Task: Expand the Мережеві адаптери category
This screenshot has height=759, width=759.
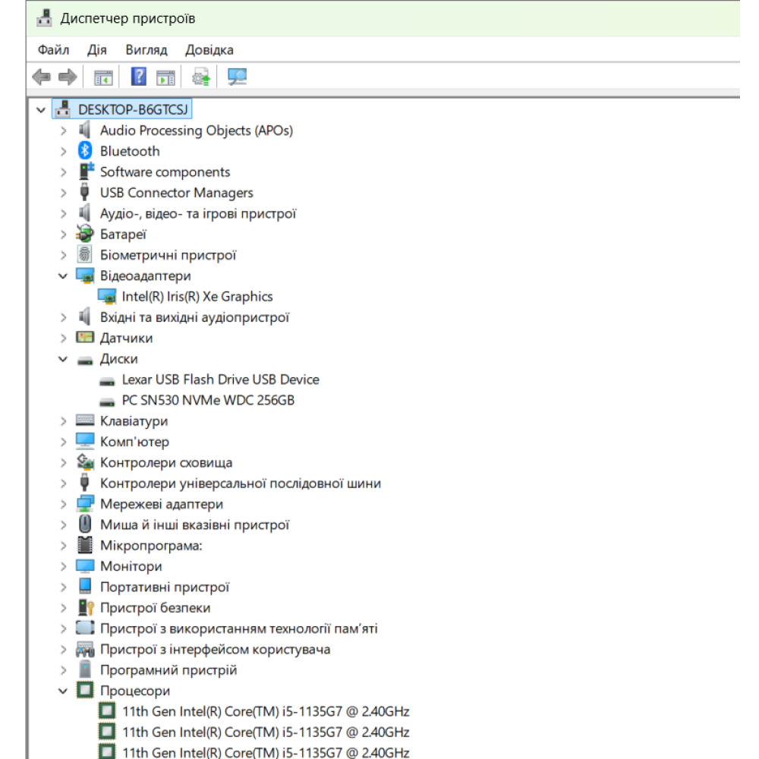Action: 64,504
